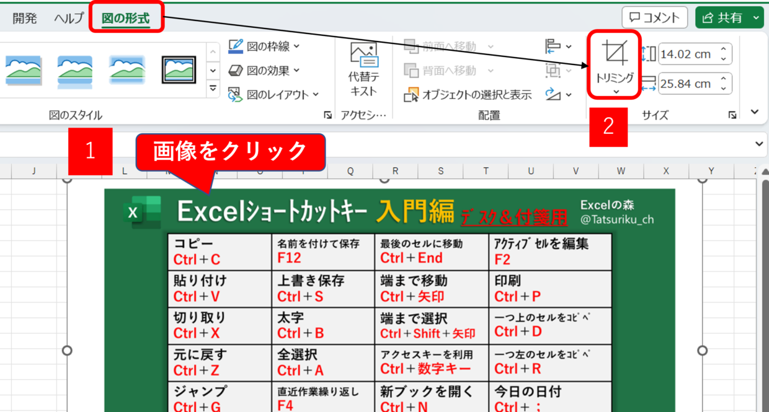The height and width of the screenshot is (412, 769).
Task: Click the 図のレイアウト icon
Action: (x=235, y=94)
